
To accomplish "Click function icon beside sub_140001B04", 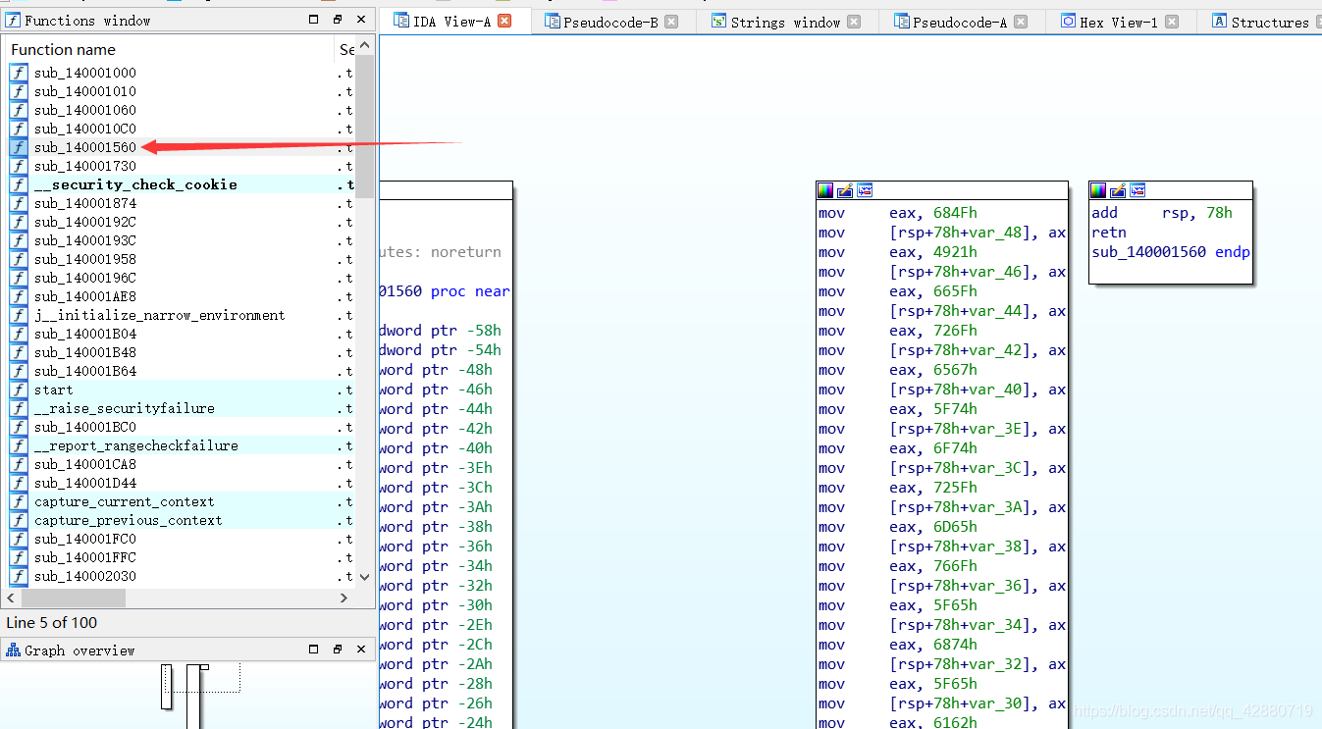I will click(x=19, y=334).
